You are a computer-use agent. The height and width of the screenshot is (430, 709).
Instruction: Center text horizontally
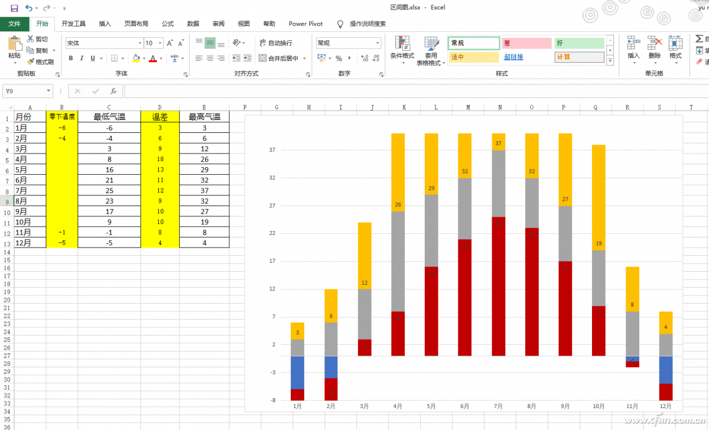tap(210, 58)
